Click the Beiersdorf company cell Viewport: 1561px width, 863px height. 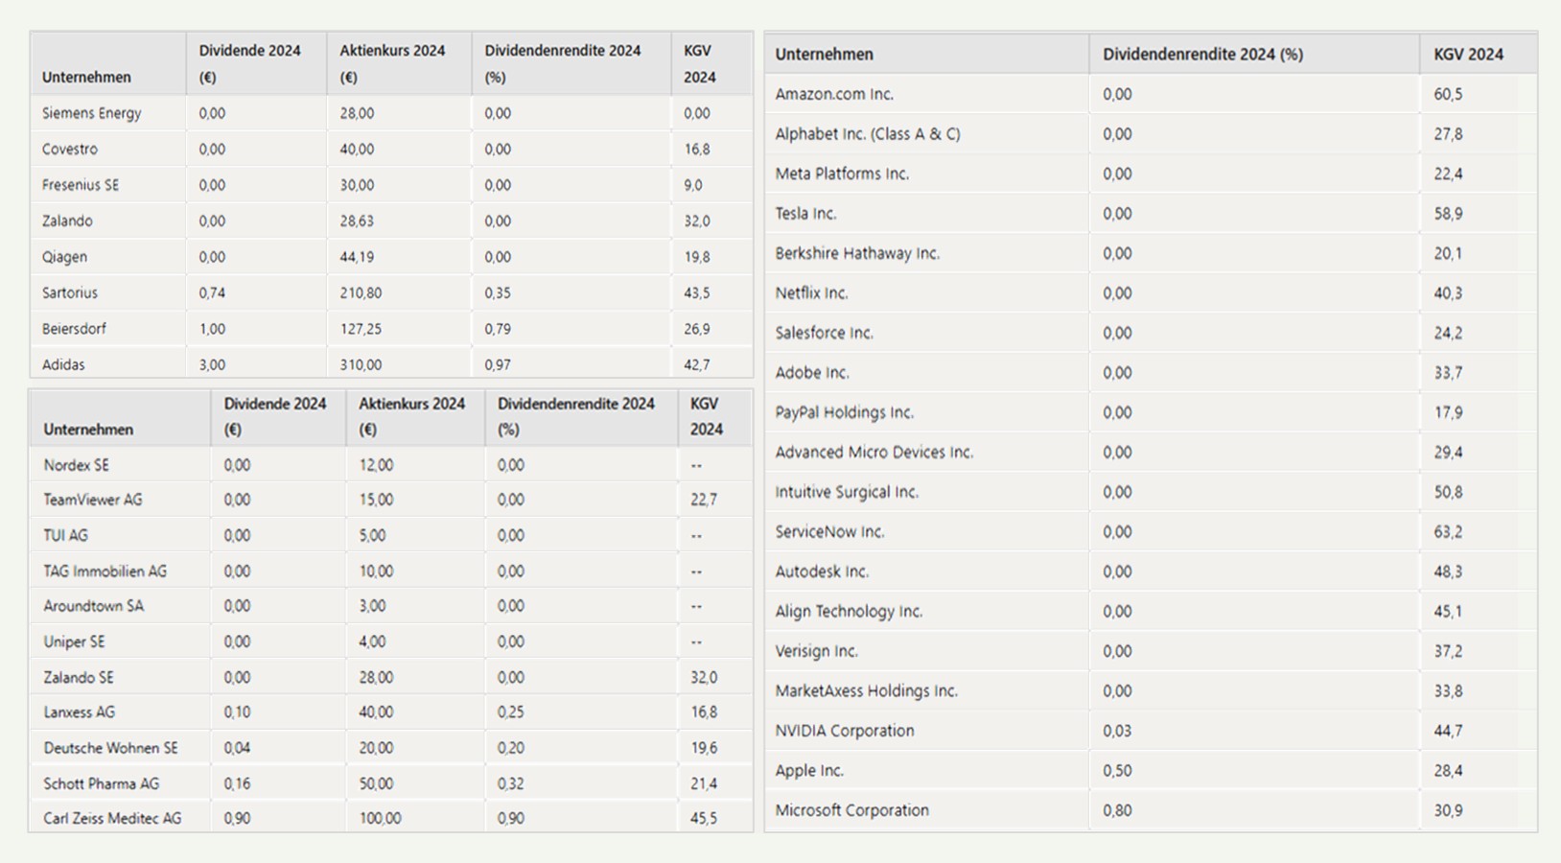click(74, 329)
